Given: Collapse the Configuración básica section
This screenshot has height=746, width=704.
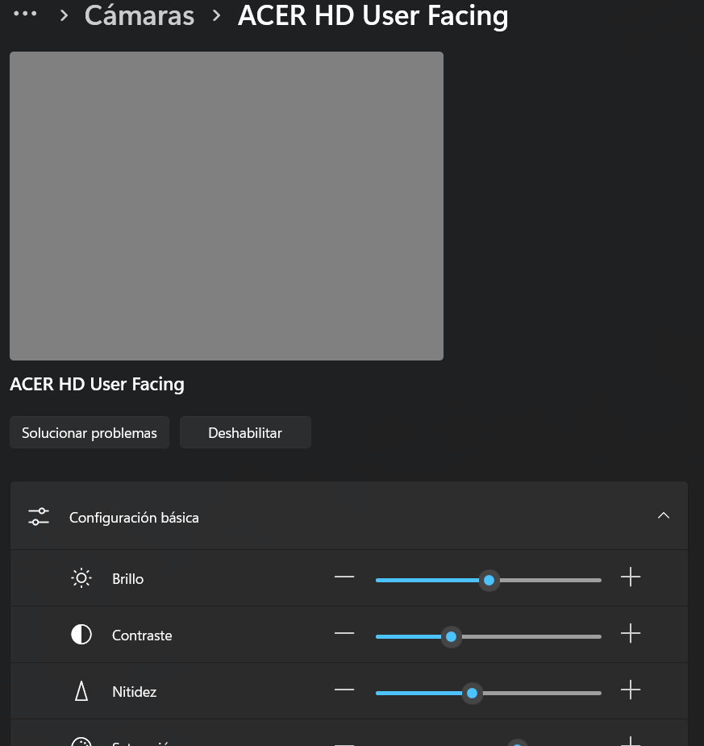Looking at the screenshot, I should pos(664,516).
